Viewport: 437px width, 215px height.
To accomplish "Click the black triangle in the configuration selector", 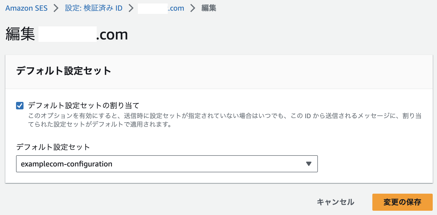I will tap(309, 164).
